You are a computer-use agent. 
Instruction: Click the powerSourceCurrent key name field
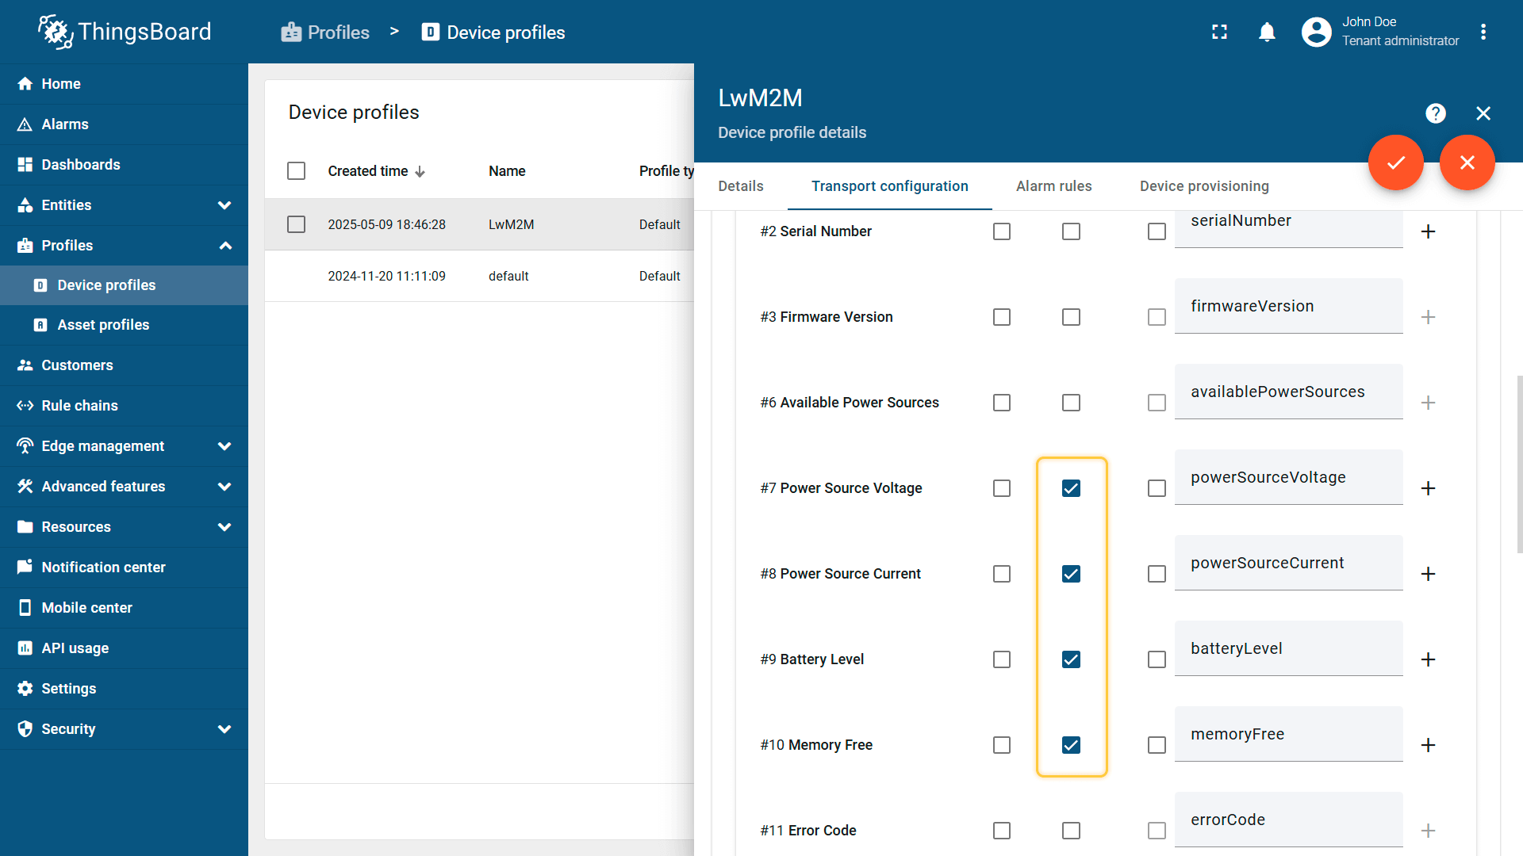coord(1287,563)
